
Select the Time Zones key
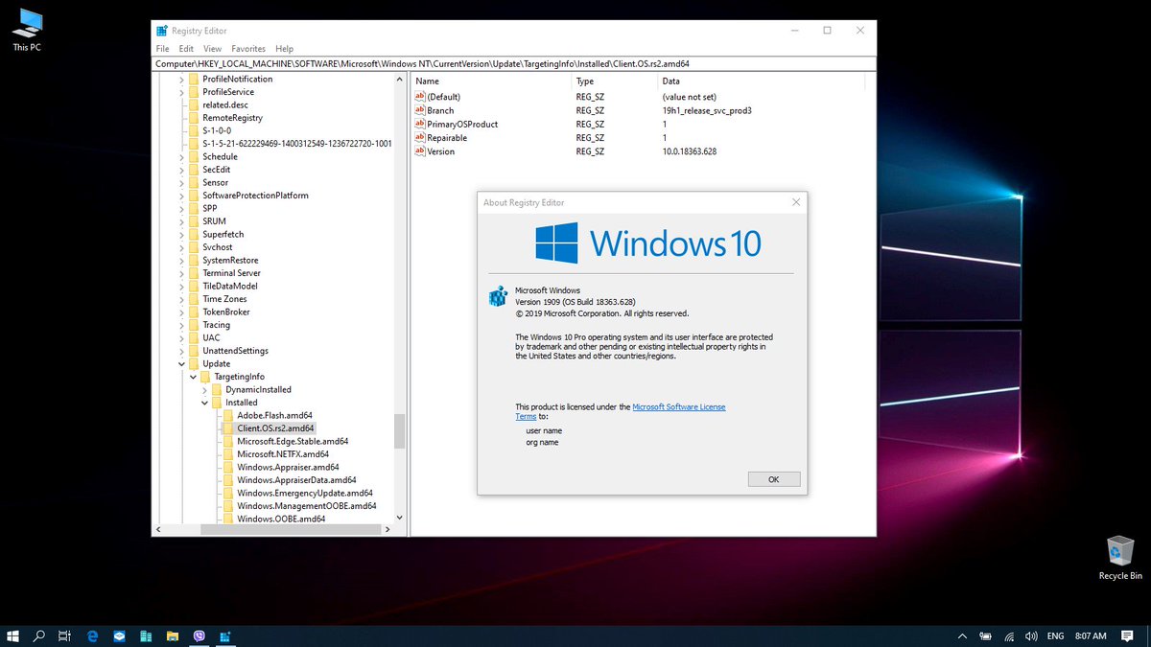(x=224, y=299)
